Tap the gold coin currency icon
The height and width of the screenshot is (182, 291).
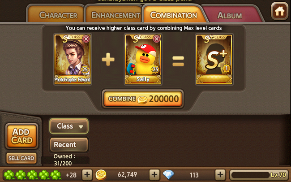pyautogui.click(x=101, y=175)
